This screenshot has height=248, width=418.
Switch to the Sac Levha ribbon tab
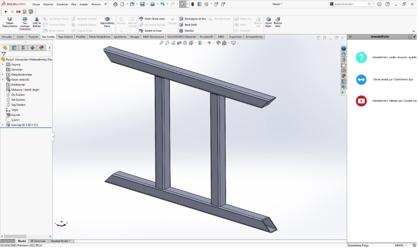click(x=48, y=36)
